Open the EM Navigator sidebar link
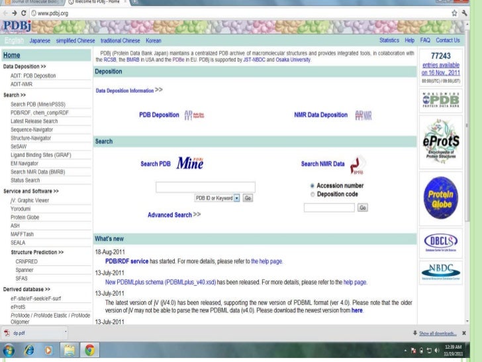This screenshot has height=362, width=482. click(x=24, y=164)
